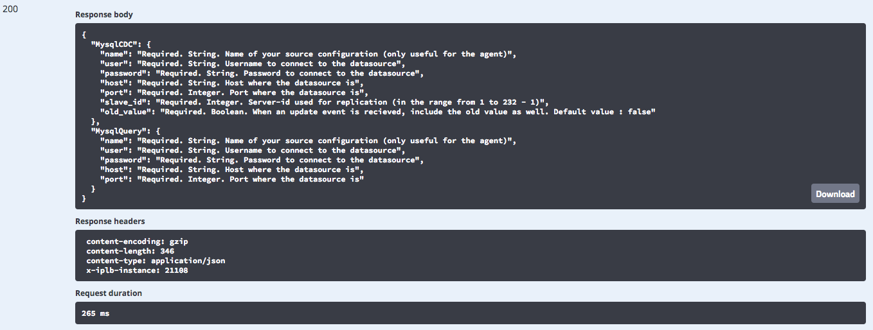Click the 200 status code
Screen dimensions: 873x330
pos(10,10)
